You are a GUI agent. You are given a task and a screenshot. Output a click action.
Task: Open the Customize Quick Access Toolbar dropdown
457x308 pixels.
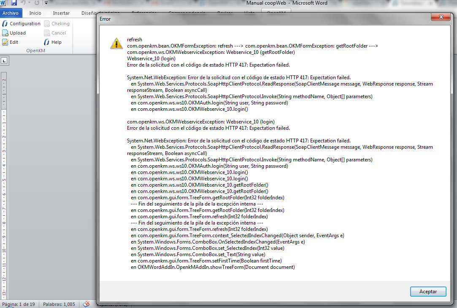[x=46, y=3]
